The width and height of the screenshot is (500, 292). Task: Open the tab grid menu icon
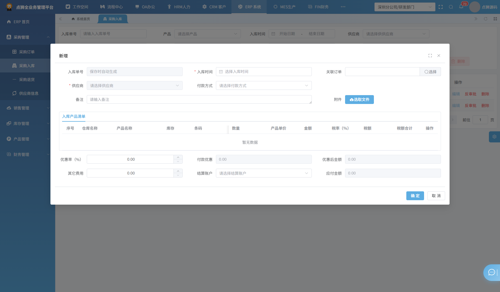[x=495, y=19]
